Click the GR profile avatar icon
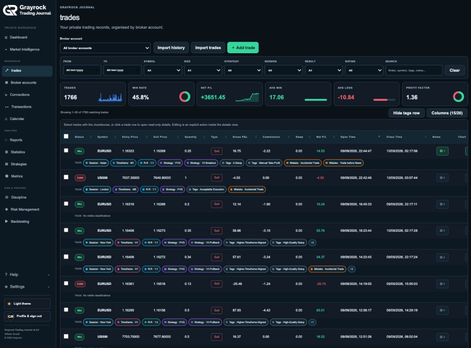Image resolution: width=471 pixels, height=348 pixels. [11, 316]
